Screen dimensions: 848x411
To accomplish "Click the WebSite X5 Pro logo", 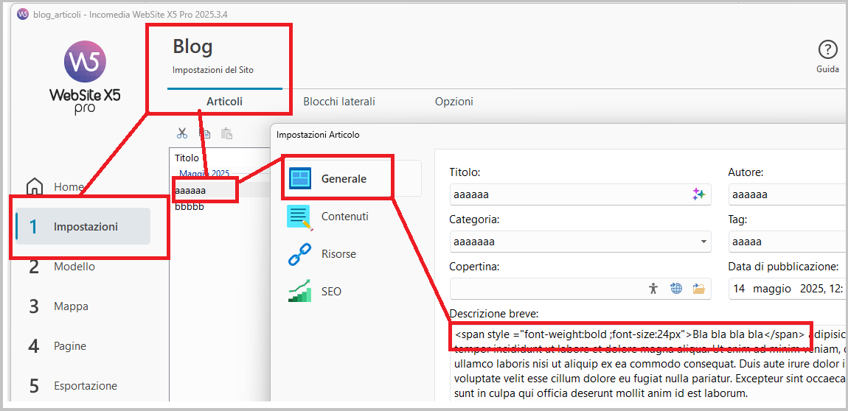I will (85, 77).
